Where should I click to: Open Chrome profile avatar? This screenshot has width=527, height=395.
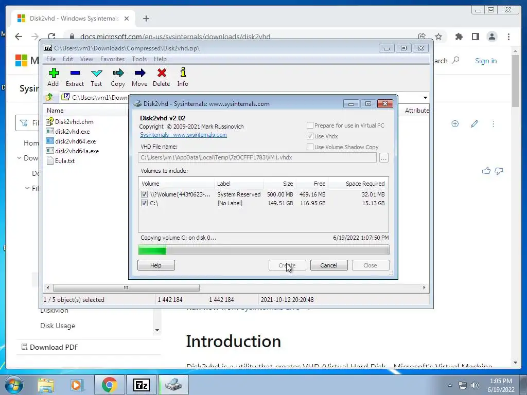click(x=492, y=37)
